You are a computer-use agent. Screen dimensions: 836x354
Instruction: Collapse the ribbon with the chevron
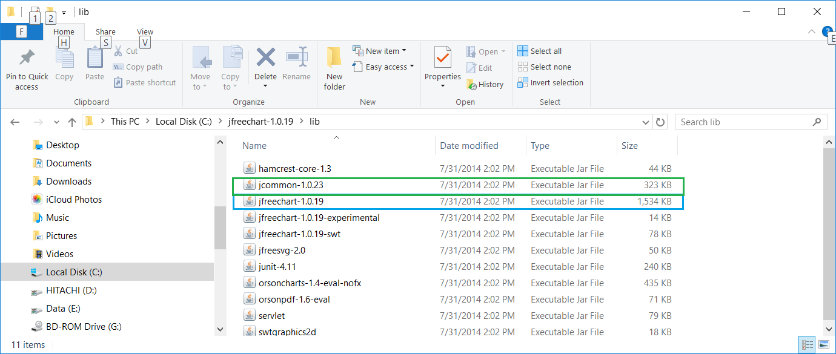812,32
